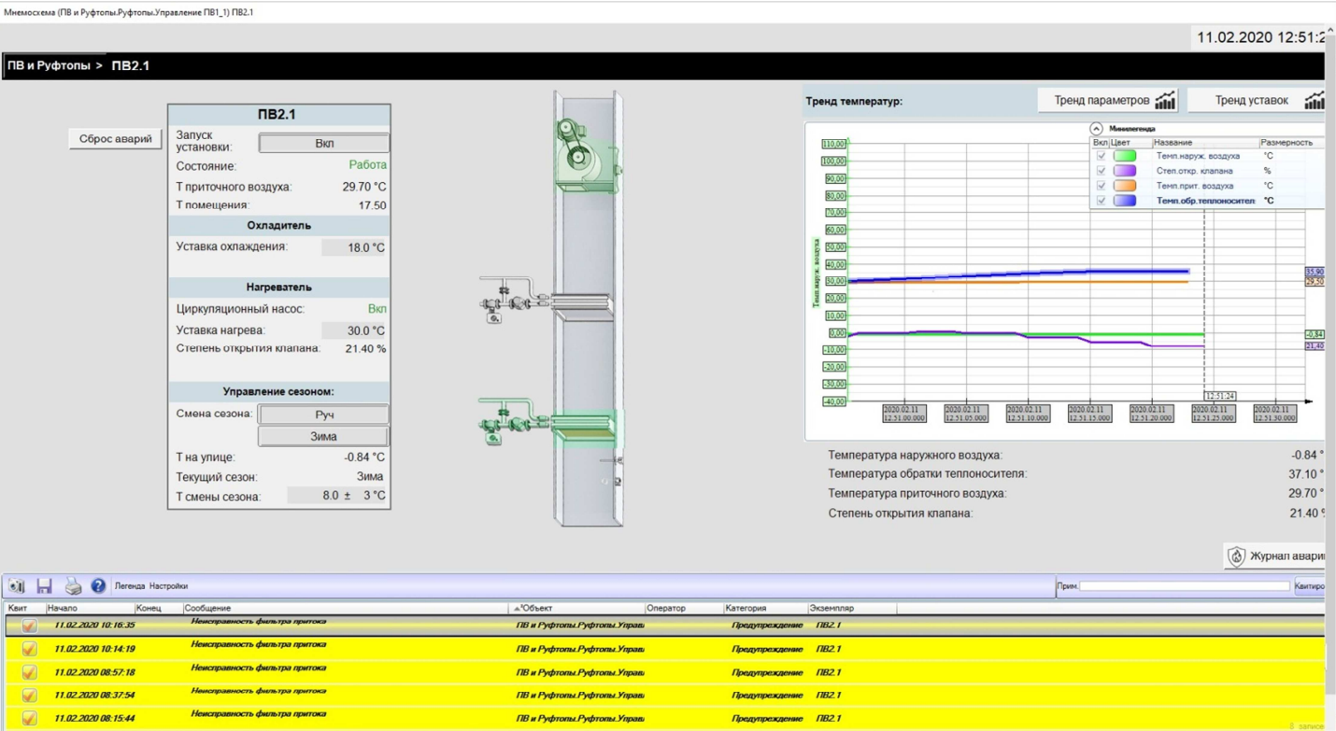The image size is (1336, 731).
Task: Click the printer icon in alarm toolbar
Action: [x=73, y=586]
